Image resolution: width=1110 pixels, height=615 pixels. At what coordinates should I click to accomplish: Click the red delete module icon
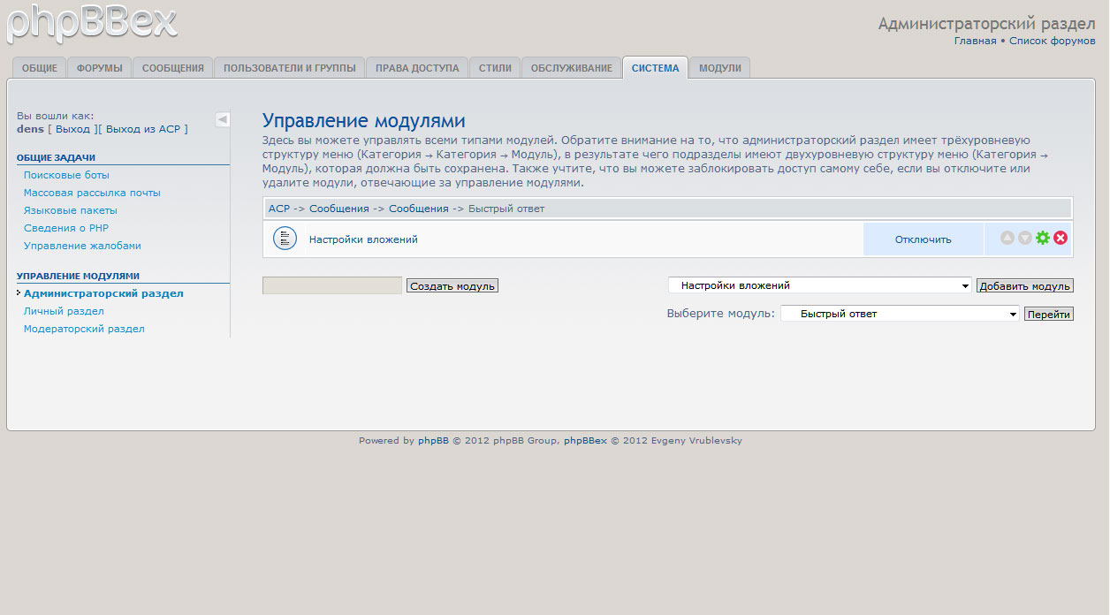click(1061, 239)
